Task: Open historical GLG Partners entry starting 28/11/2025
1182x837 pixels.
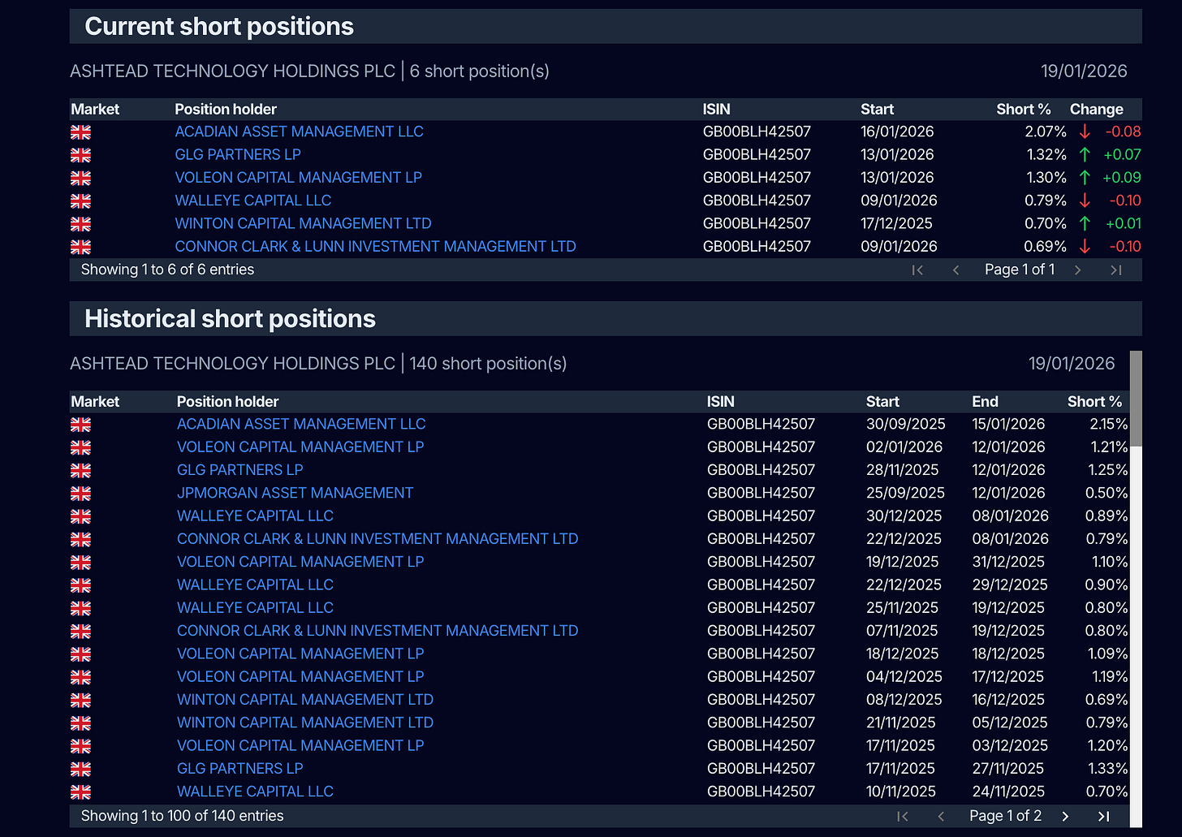Action: pos(239,469)
